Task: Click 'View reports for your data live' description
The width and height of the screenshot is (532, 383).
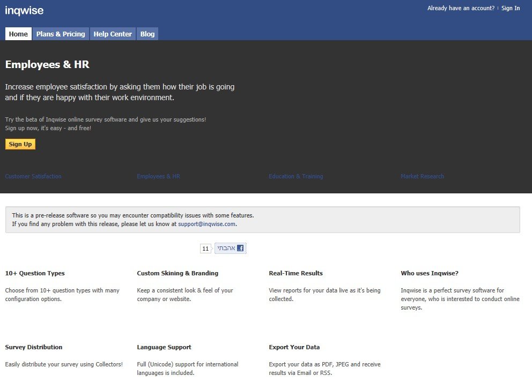Action: [x=324, y=295]
